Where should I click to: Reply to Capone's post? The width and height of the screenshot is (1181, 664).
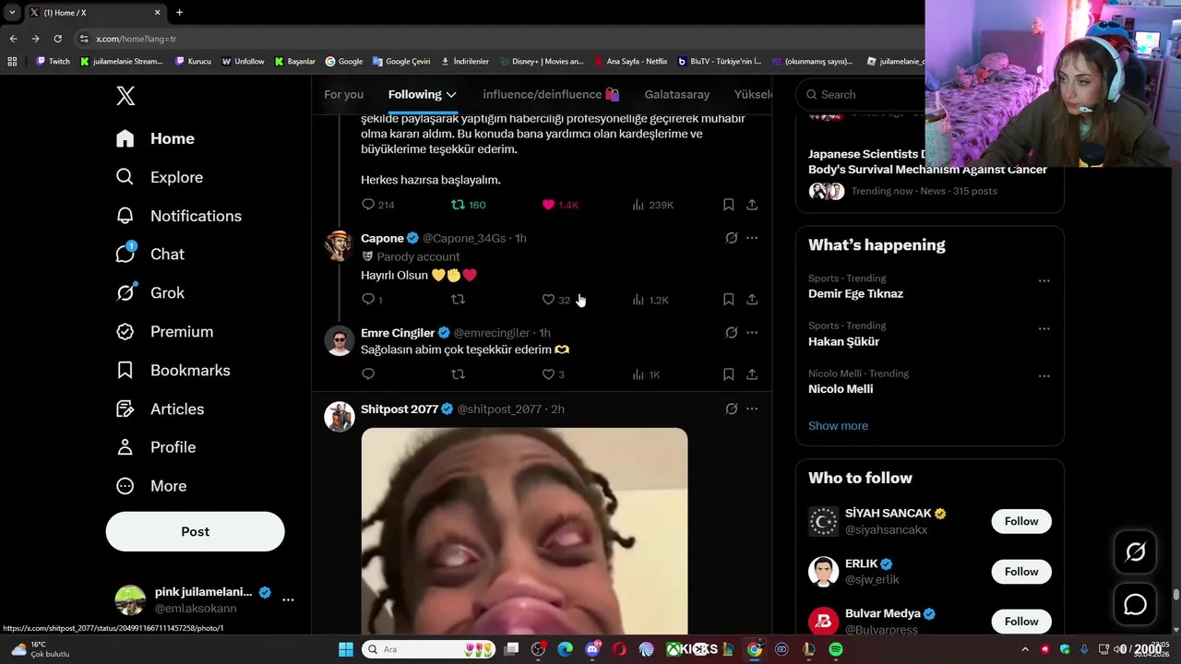click(372, 300)
